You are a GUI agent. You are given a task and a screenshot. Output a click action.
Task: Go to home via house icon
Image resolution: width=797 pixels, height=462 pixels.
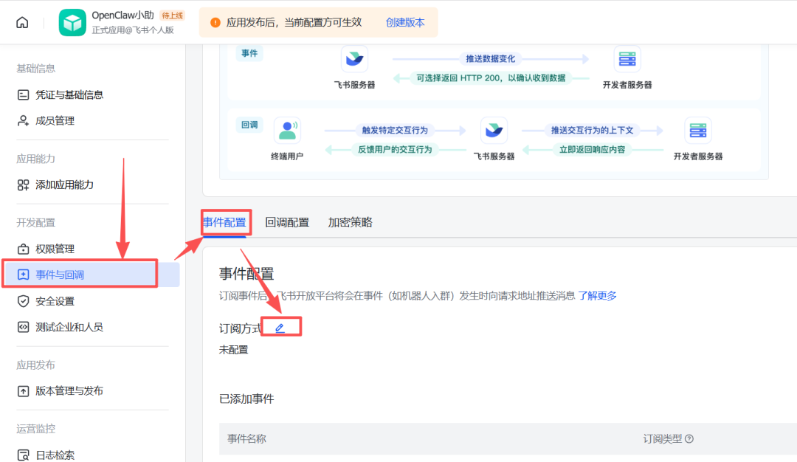(x=22, y=22)
